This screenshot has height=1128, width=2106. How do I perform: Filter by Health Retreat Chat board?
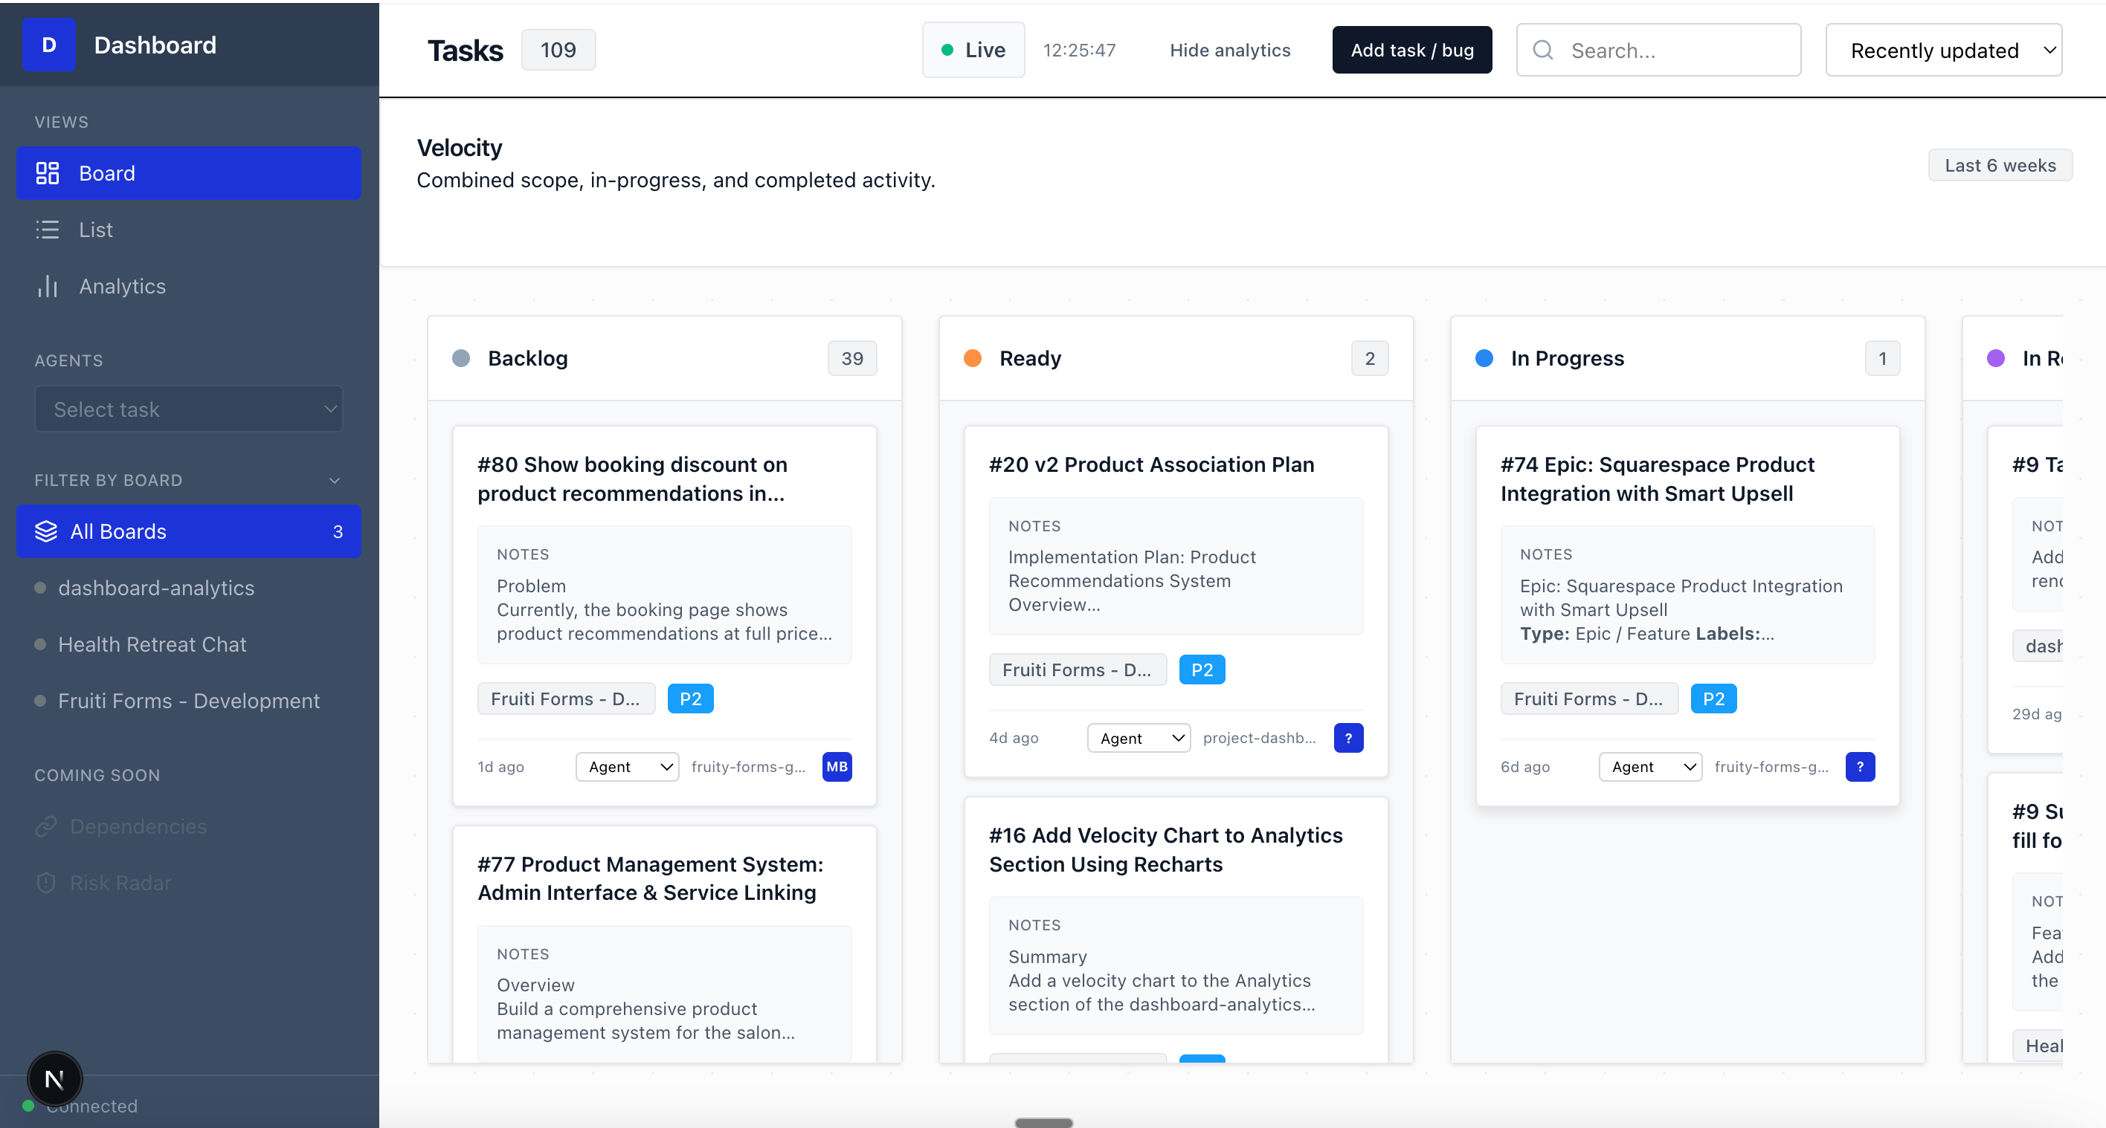[x=152, y=644]
